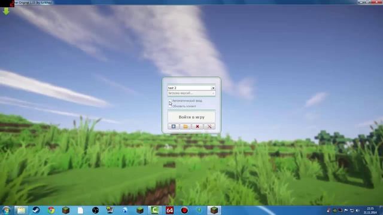
Task: Open the Windows Start menu orb
Action: pyautogui.click(x=6, y=210)
